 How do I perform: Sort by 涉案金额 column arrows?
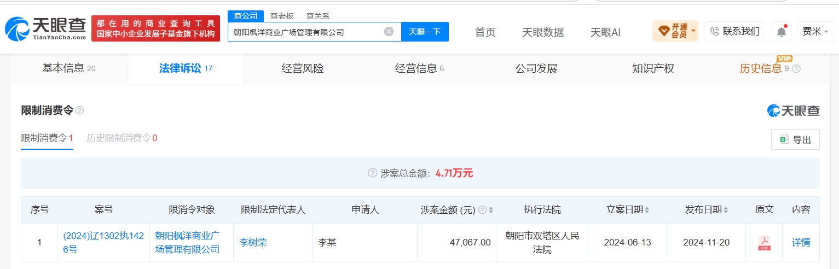pos(491,210)
